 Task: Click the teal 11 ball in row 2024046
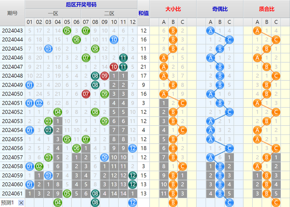point(123,58)
